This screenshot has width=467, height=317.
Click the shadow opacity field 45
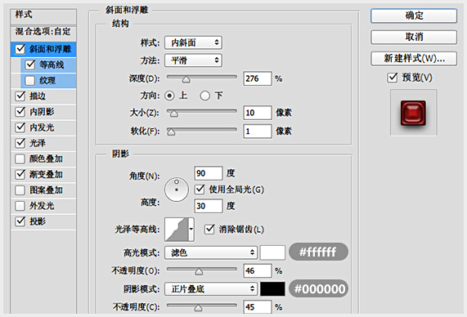pos(258,307)
